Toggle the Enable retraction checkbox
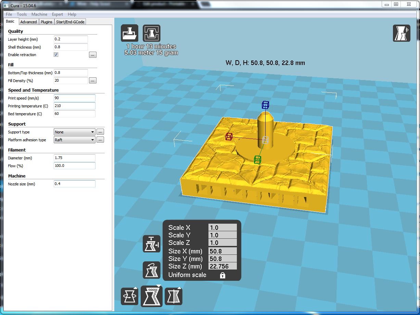This screenshot has width=420, height=315. click(x=56, y=55)
